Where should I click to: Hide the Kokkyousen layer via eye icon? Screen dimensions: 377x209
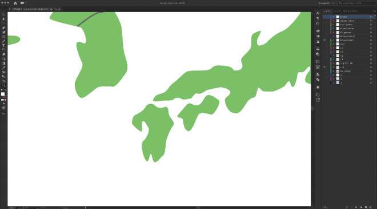[324, 40]
